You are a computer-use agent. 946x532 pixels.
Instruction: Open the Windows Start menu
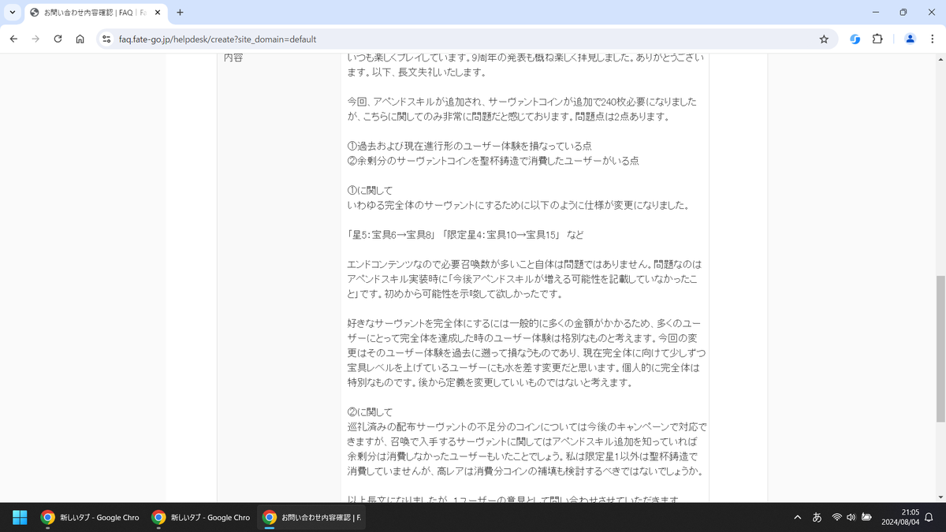tap(20, 517)
